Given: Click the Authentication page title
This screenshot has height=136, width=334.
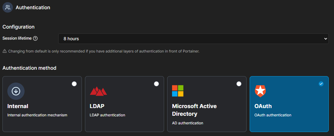Looking at the screenshot, I should coord(33,7).
